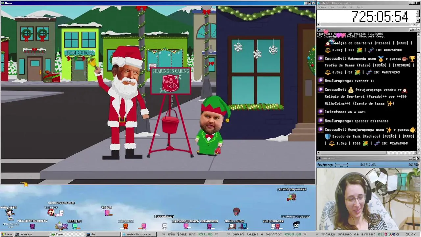Click luizeteee's Twitch chat badge
The image size is (421, 237).
click(x=321, y=112)
